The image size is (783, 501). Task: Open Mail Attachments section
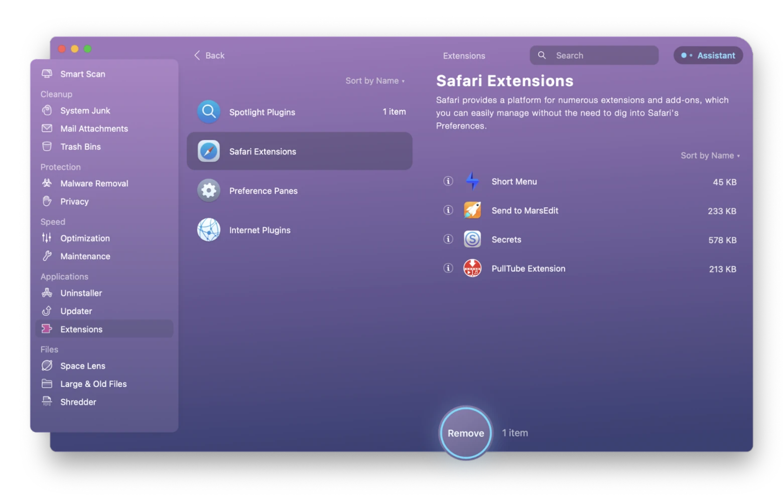(94, 129)
